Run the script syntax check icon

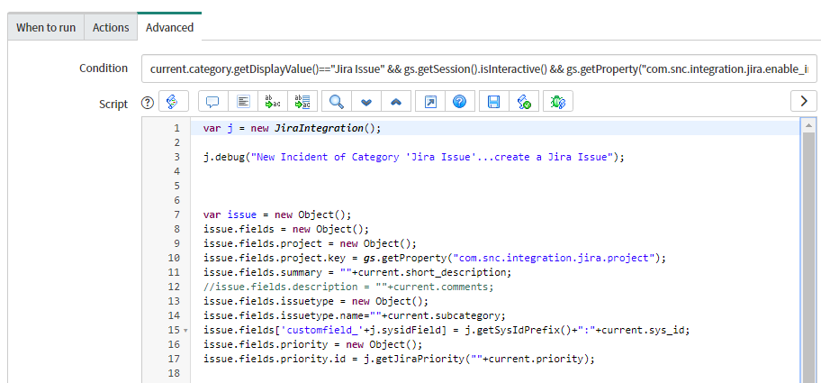(524, 101)
